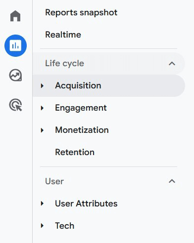
Task: Open the Retention report
Action: point(75,152)
